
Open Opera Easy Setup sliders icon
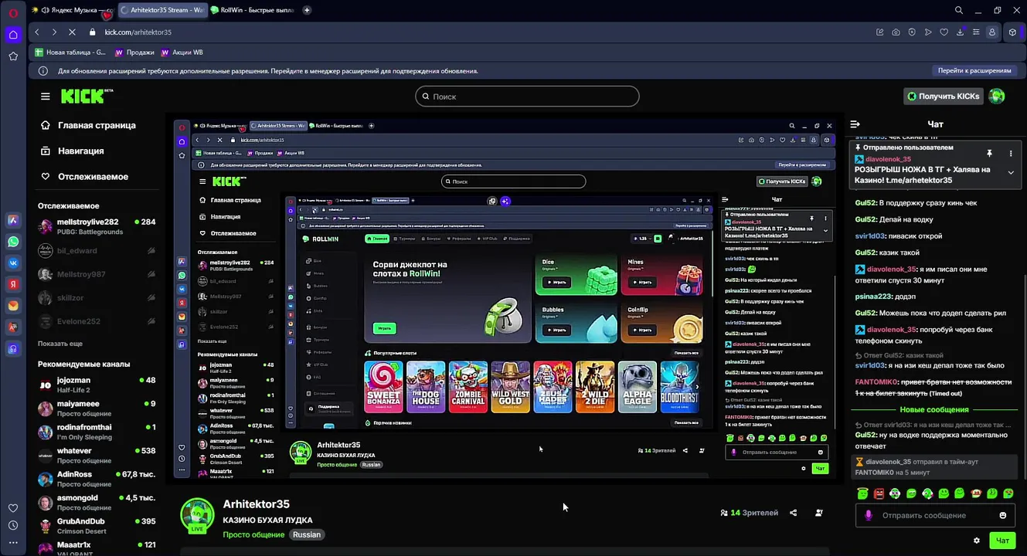[x=976, y=32]
